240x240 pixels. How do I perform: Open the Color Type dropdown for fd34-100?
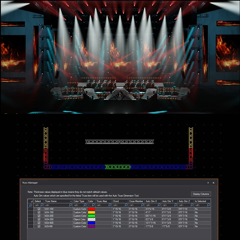80,209
